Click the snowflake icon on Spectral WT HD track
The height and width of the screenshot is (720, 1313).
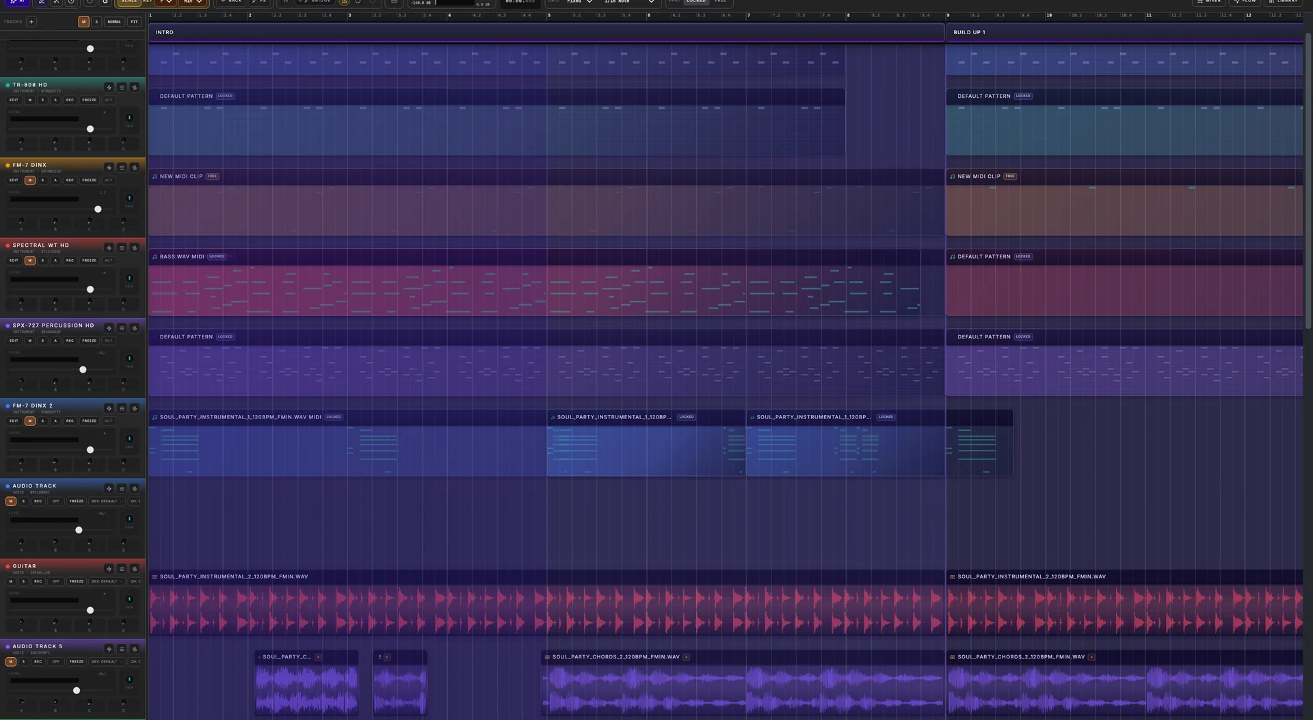click(135, 248)
